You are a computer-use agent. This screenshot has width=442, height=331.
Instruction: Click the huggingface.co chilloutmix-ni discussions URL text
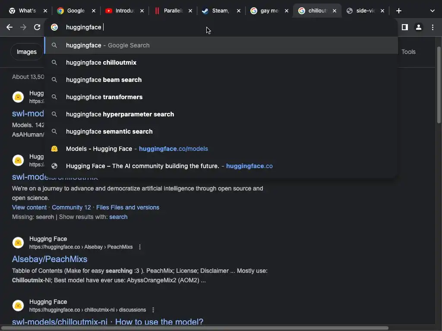point(88,310)
